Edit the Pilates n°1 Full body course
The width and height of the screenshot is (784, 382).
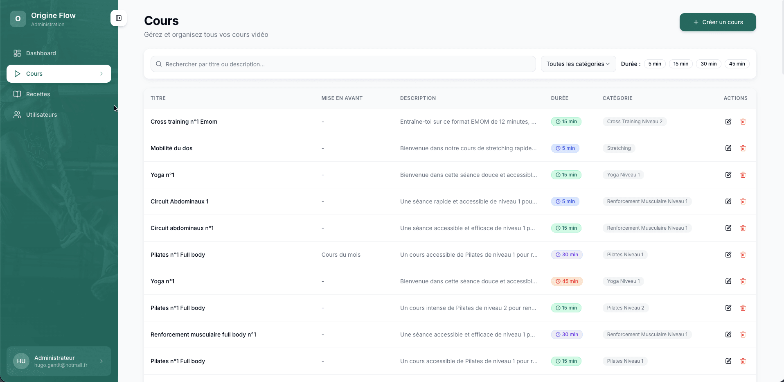coord(728,255)
